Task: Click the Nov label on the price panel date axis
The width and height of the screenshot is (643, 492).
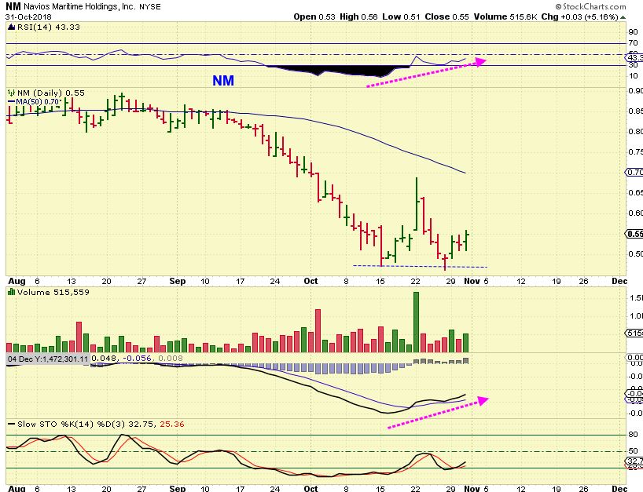Action: [472, 281]
